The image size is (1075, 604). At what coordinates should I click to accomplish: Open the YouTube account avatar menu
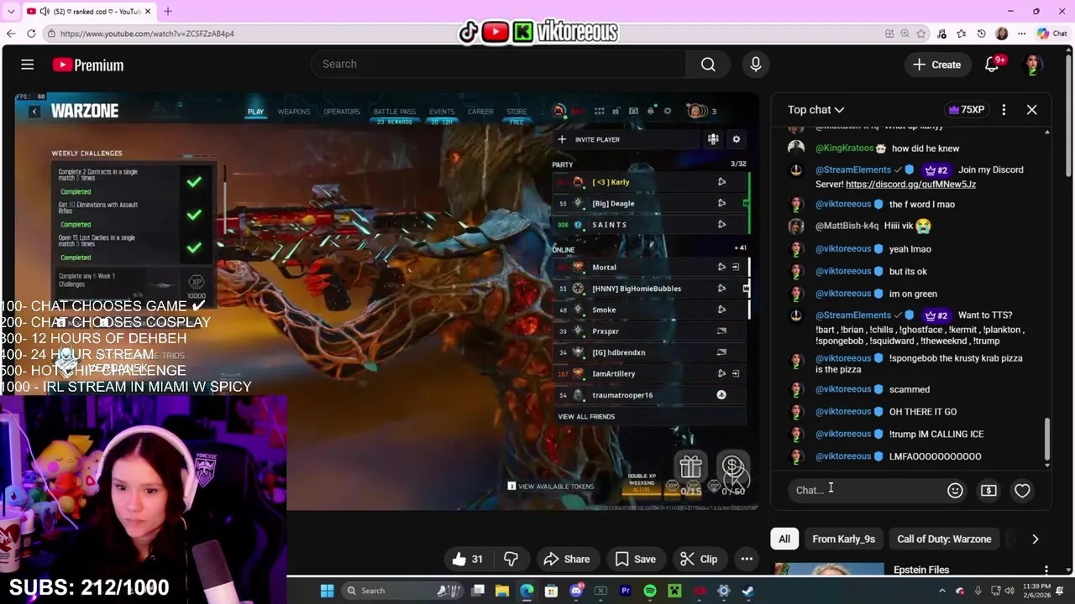pos(1033,65)
